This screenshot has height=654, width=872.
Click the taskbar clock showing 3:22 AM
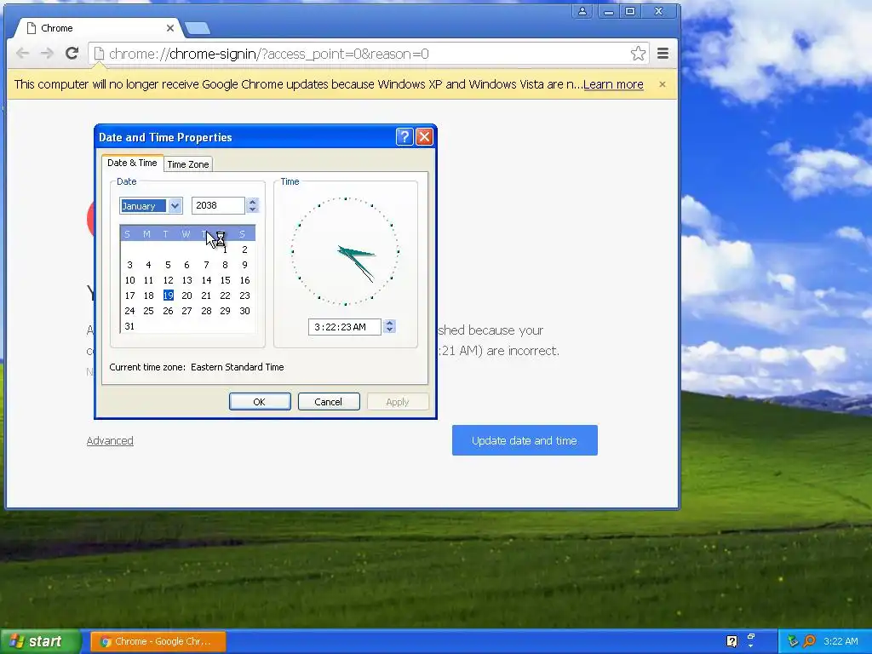point(840,641)
